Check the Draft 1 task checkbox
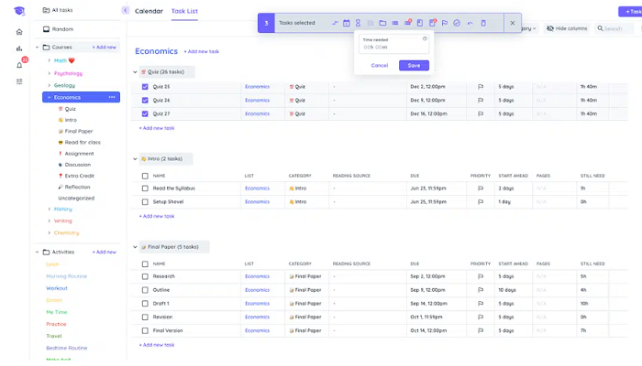This screenshot has height=366, width=642. pos(145,304)
